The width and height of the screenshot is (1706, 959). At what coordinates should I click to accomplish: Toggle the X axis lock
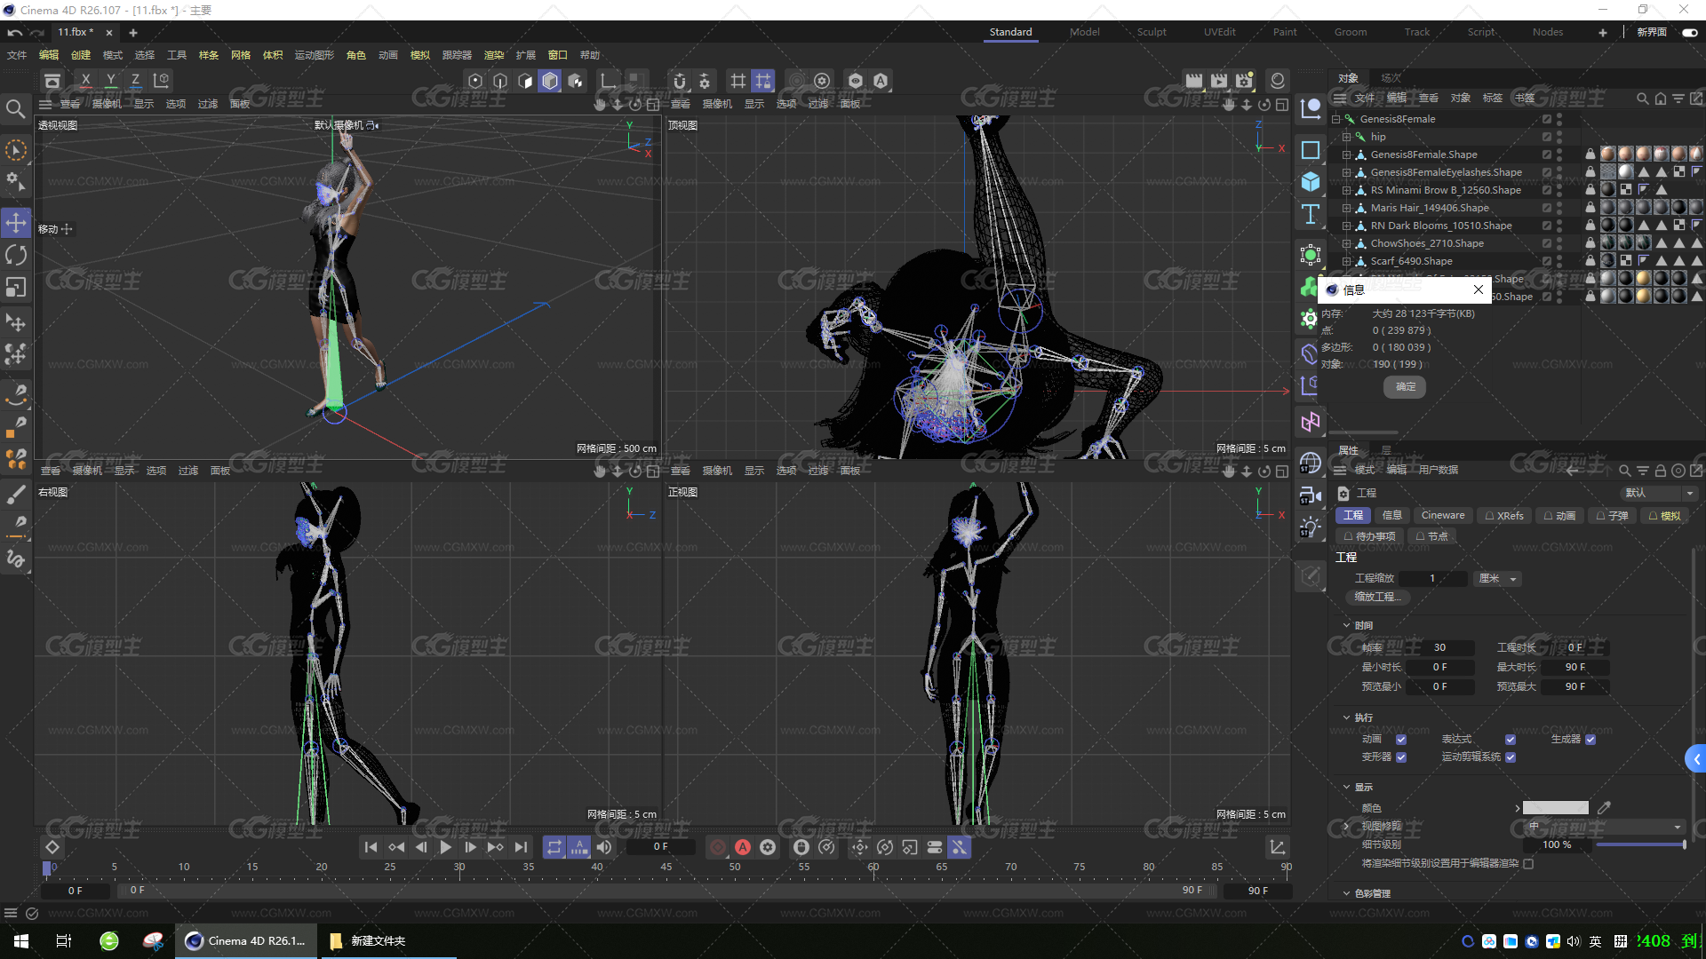point(85,81)
